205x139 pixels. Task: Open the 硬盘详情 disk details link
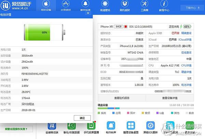click(186, 72)
